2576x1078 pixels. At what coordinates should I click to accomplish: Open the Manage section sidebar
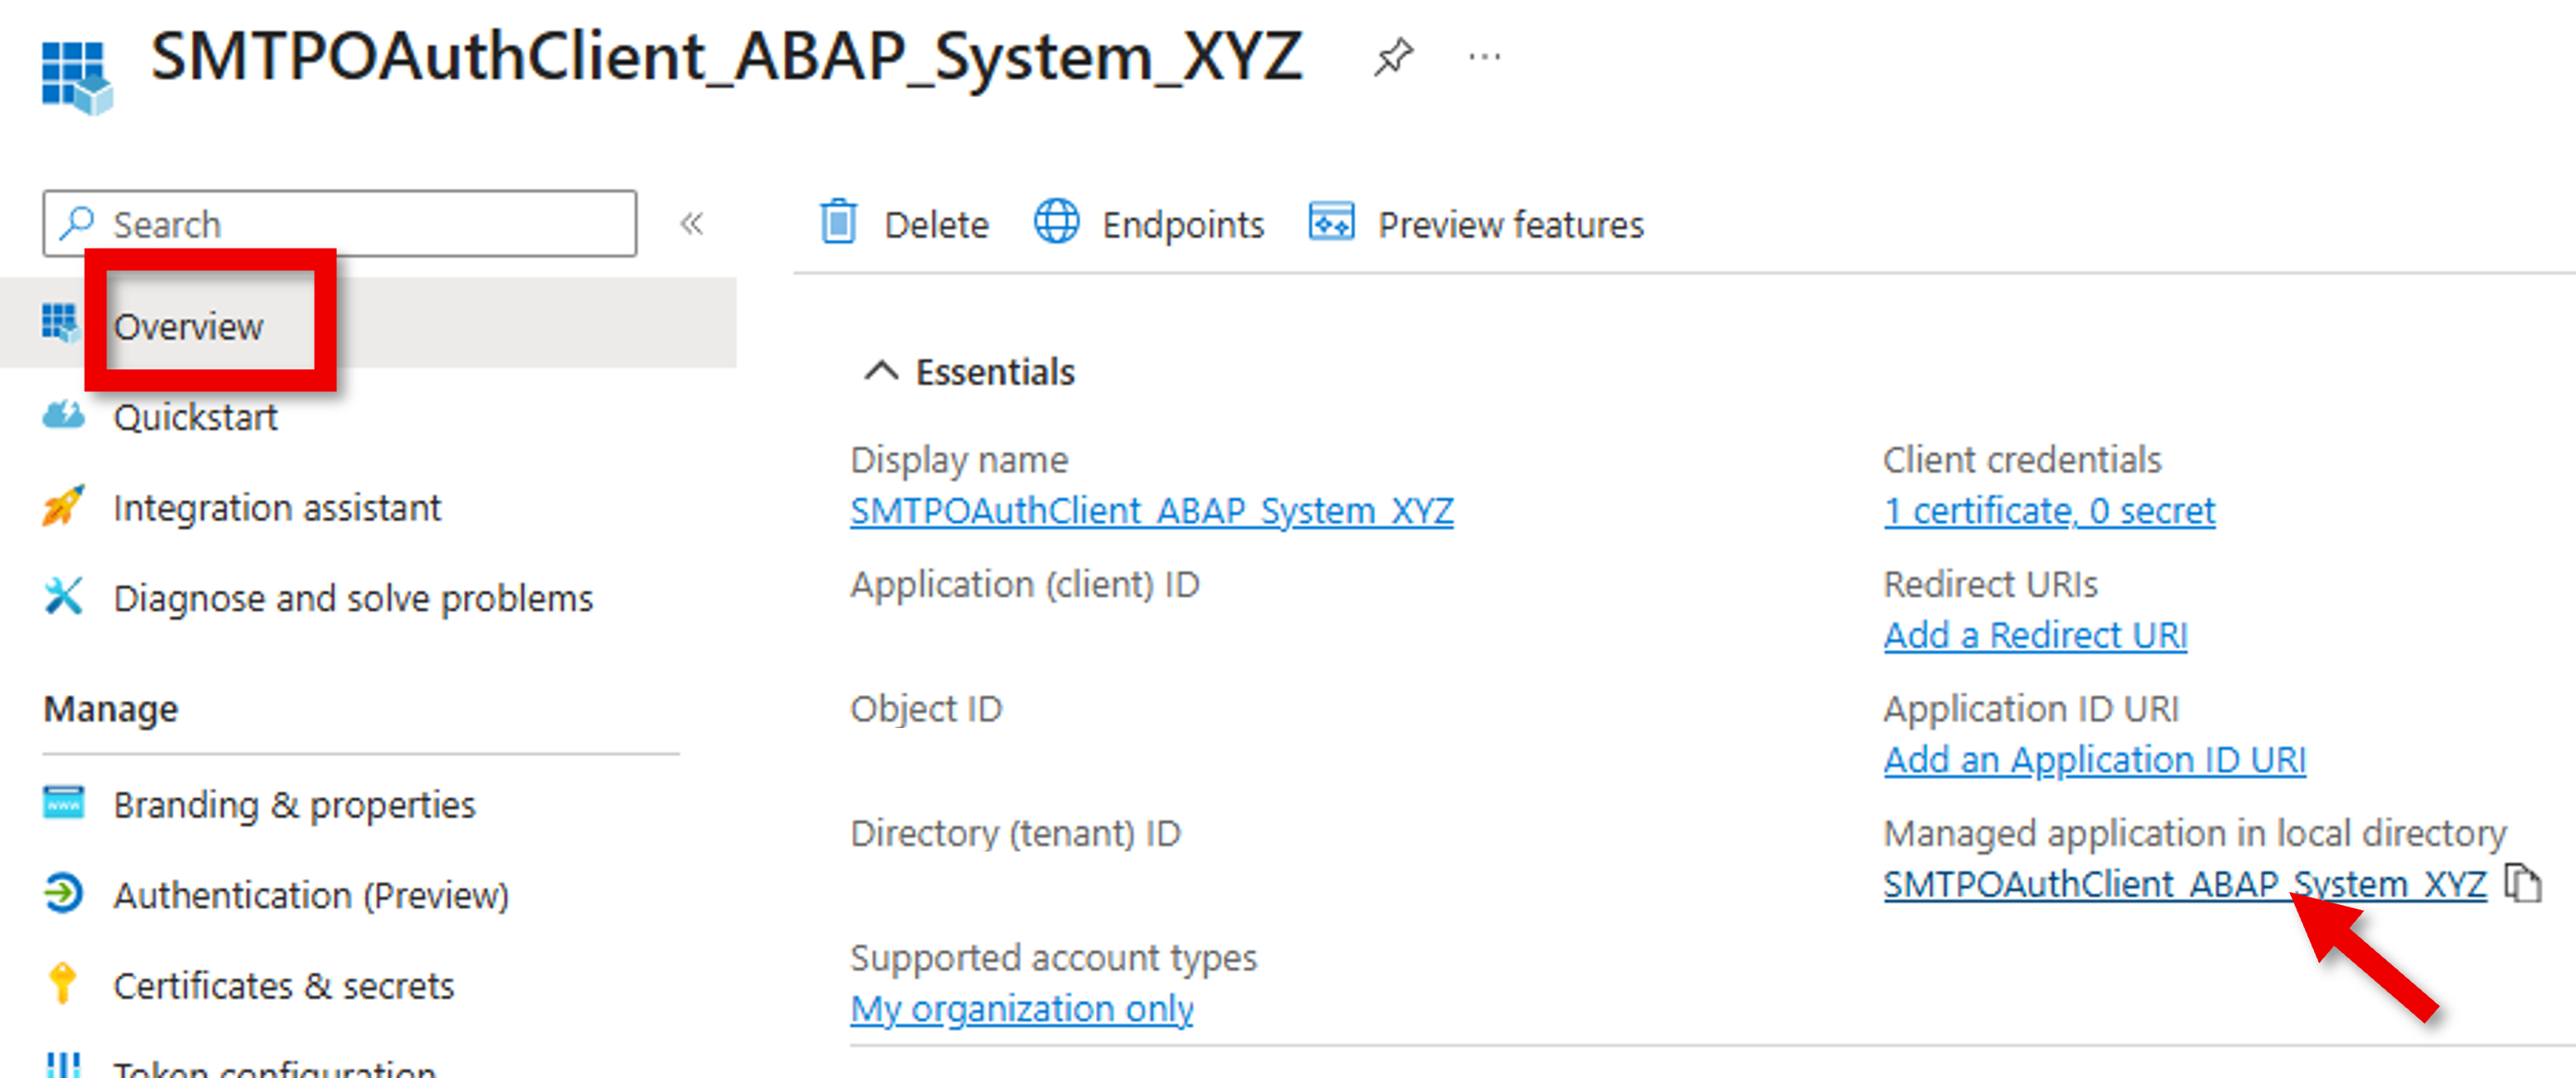(111, 708)
